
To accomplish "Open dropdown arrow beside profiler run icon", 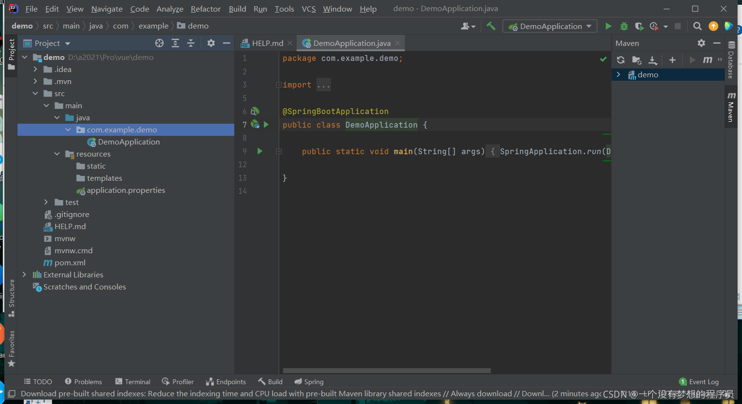I will pos(665,27).
